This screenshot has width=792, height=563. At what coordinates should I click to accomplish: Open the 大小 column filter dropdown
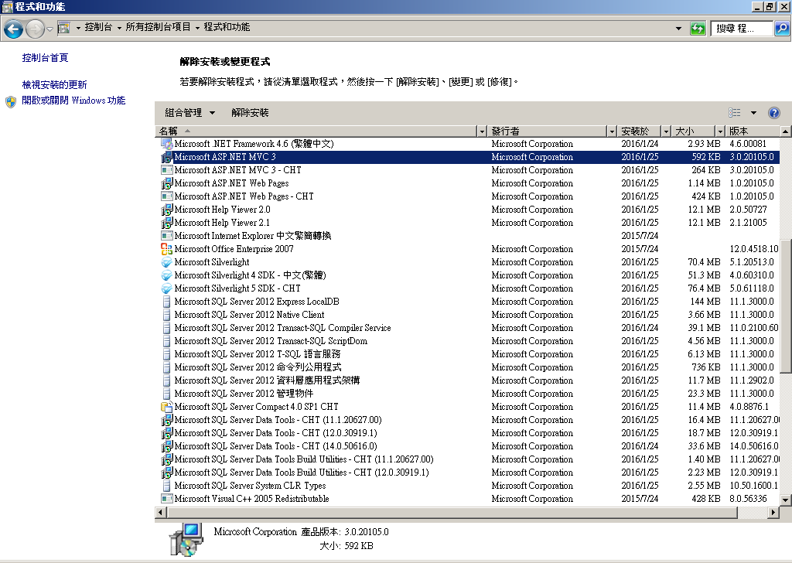(x=720, y=131)
